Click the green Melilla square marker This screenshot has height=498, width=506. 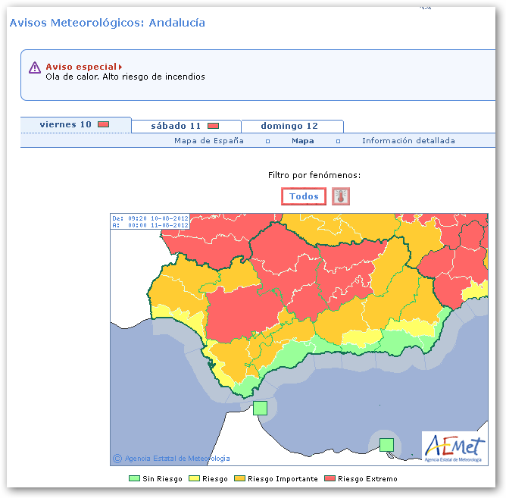click(386, 444)
